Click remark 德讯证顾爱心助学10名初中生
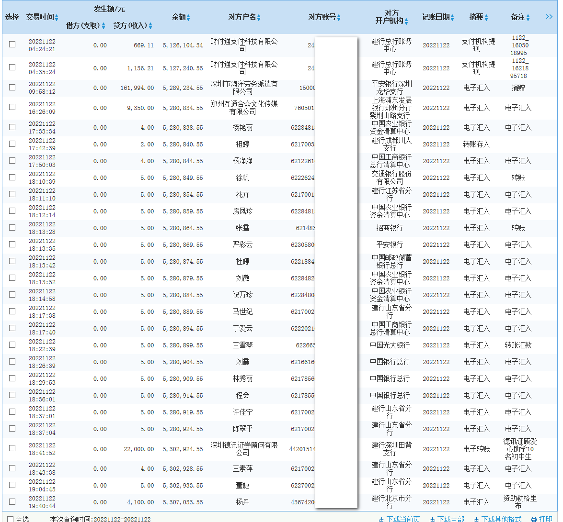Image resolution: width=563 pixels, height=522 pixels. point(520,449)
